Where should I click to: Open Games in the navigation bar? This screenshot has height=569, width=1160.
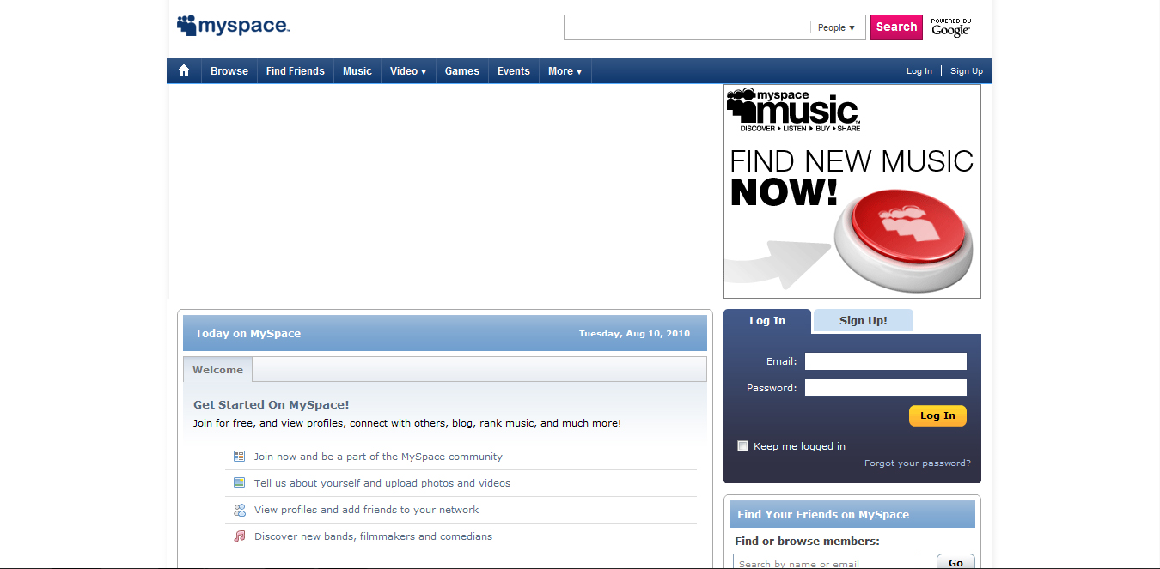click(462, 71)
